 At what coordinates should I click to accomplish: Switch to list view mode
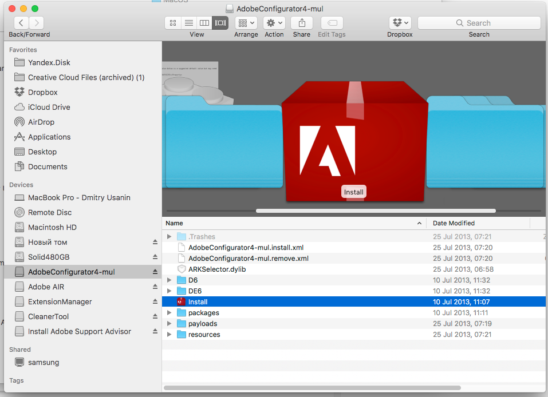(x=188, y=23)
